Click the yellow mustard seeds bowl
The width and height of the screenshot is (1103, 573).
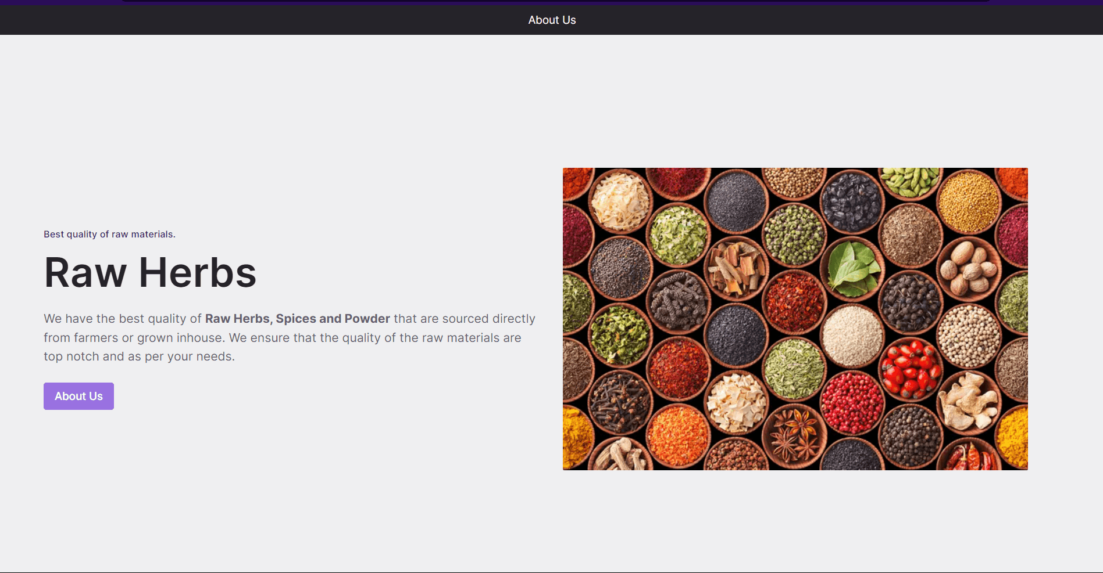click(x=968, y=201)
